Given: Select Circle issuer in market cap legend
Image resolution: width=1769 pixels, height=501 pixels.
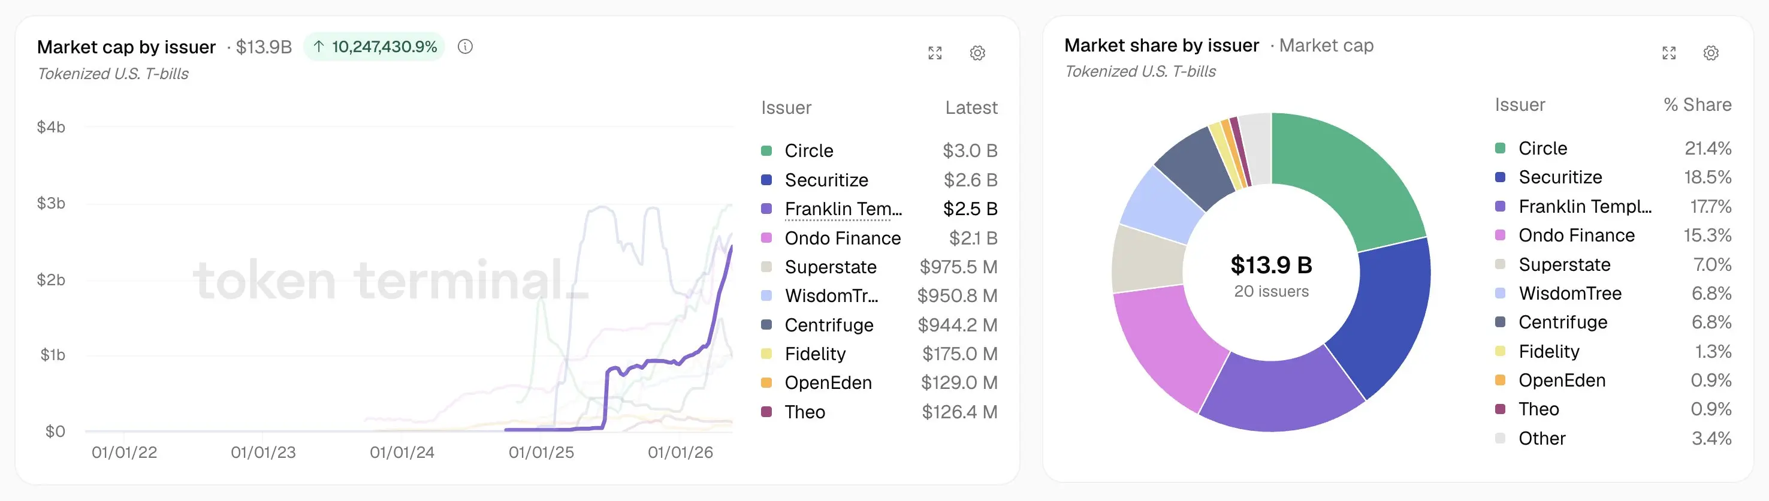Looking at the screenshot, I should [x=809, y=151].
